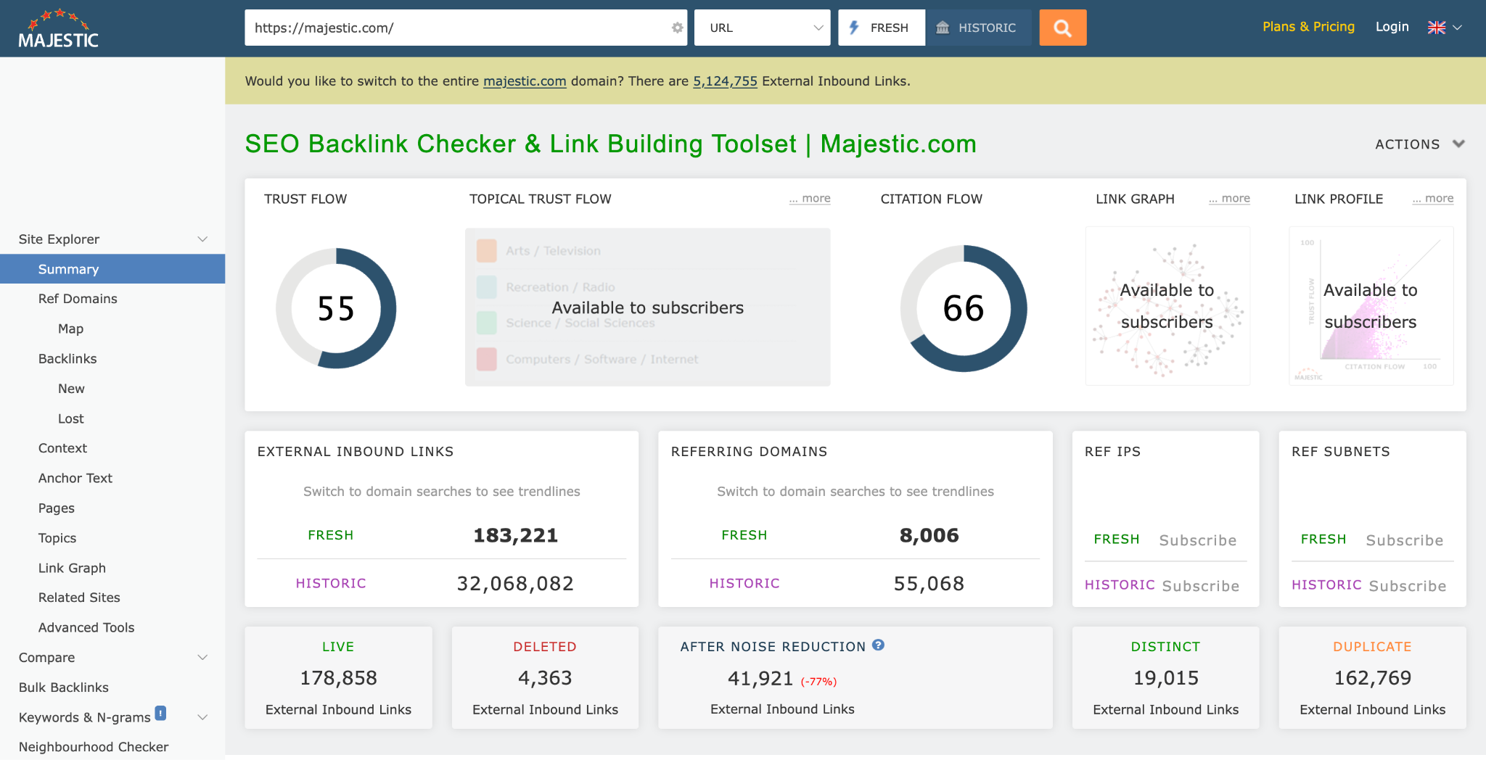1486x760 pixels.
Task: Click the 55,068 historic referring domains value
Action: pos(929,583)
